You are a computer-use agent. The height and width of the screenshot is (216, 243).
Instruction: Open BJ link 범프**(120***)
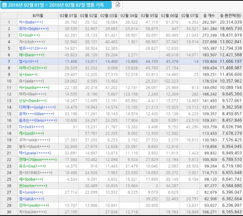(x=33, y=48)
